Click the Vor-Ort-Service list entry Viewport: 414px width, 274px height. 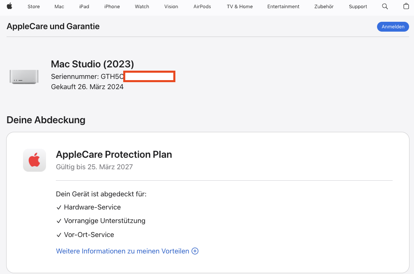tap(85, 235)
